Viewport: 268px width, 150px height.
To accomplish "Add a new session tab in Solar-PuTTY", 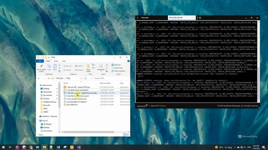I will click(200, 17).
